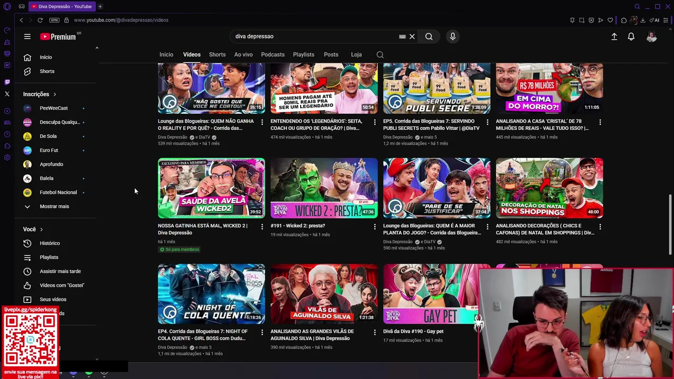Open options menu for the Aguinaldo Silva video

374,333
